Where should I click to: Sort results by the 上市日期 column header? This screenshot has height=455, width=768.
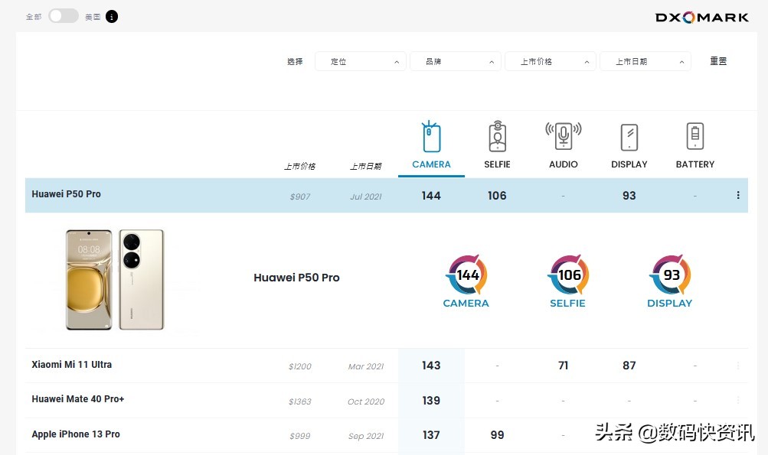point(365,165)
